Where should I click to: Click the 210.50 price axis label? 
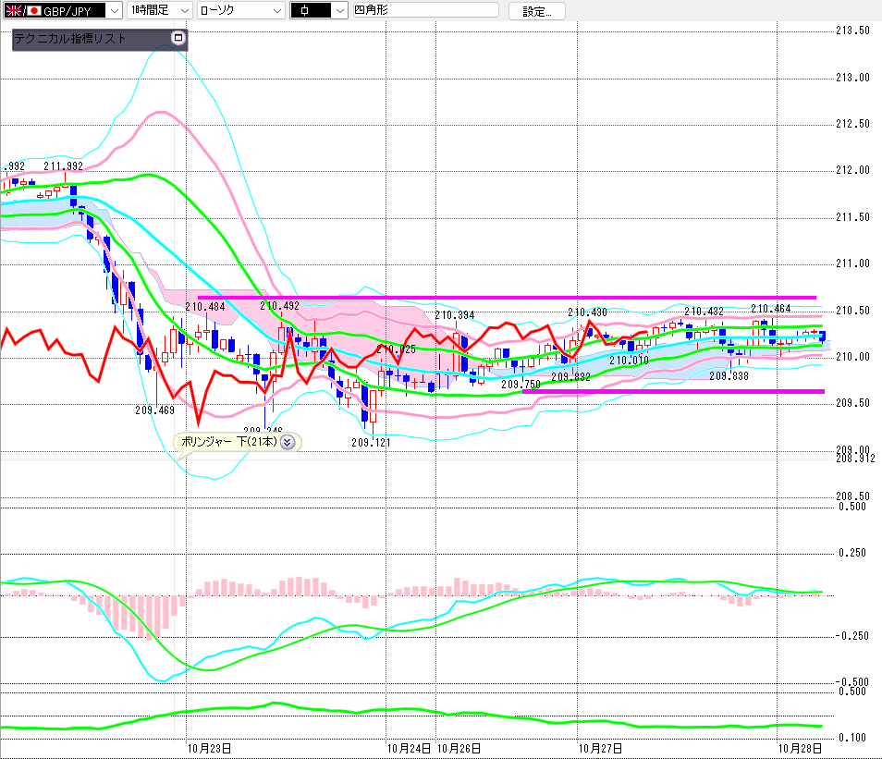[x=852, y=310]
